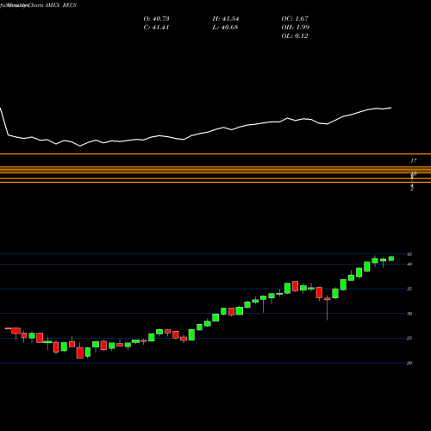Image resolution: width=431 pixels, height=431 pixels.
Task: Select the OC: 1.67 value
Action: coord(295,19)
